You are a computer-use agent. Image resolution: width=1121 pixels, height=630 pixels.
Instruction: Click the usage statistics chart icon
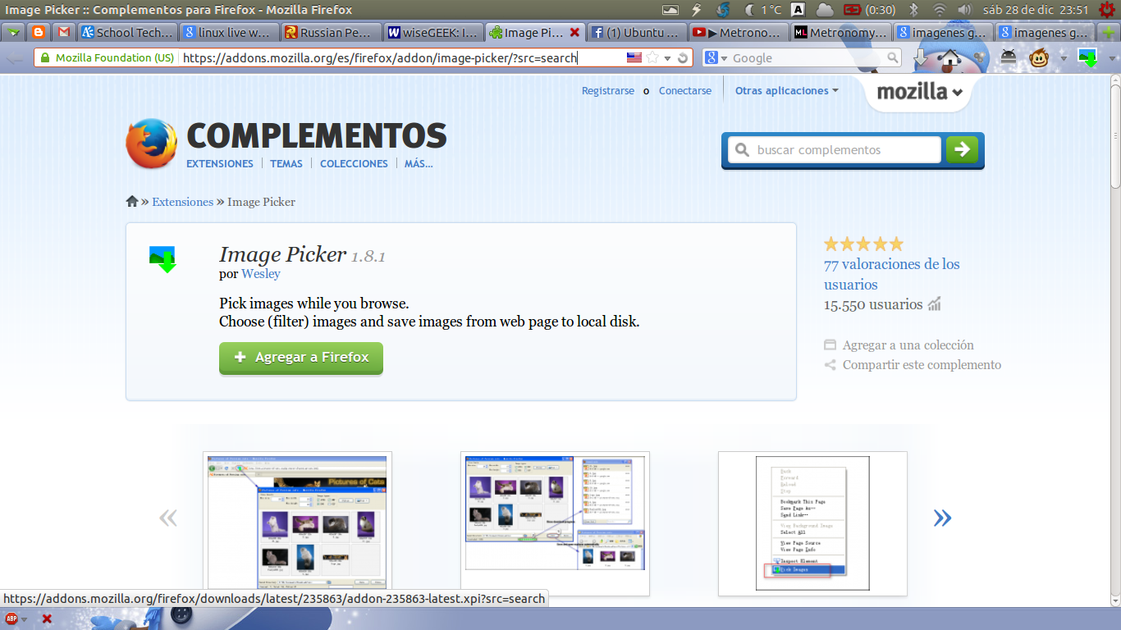point(934,304)
